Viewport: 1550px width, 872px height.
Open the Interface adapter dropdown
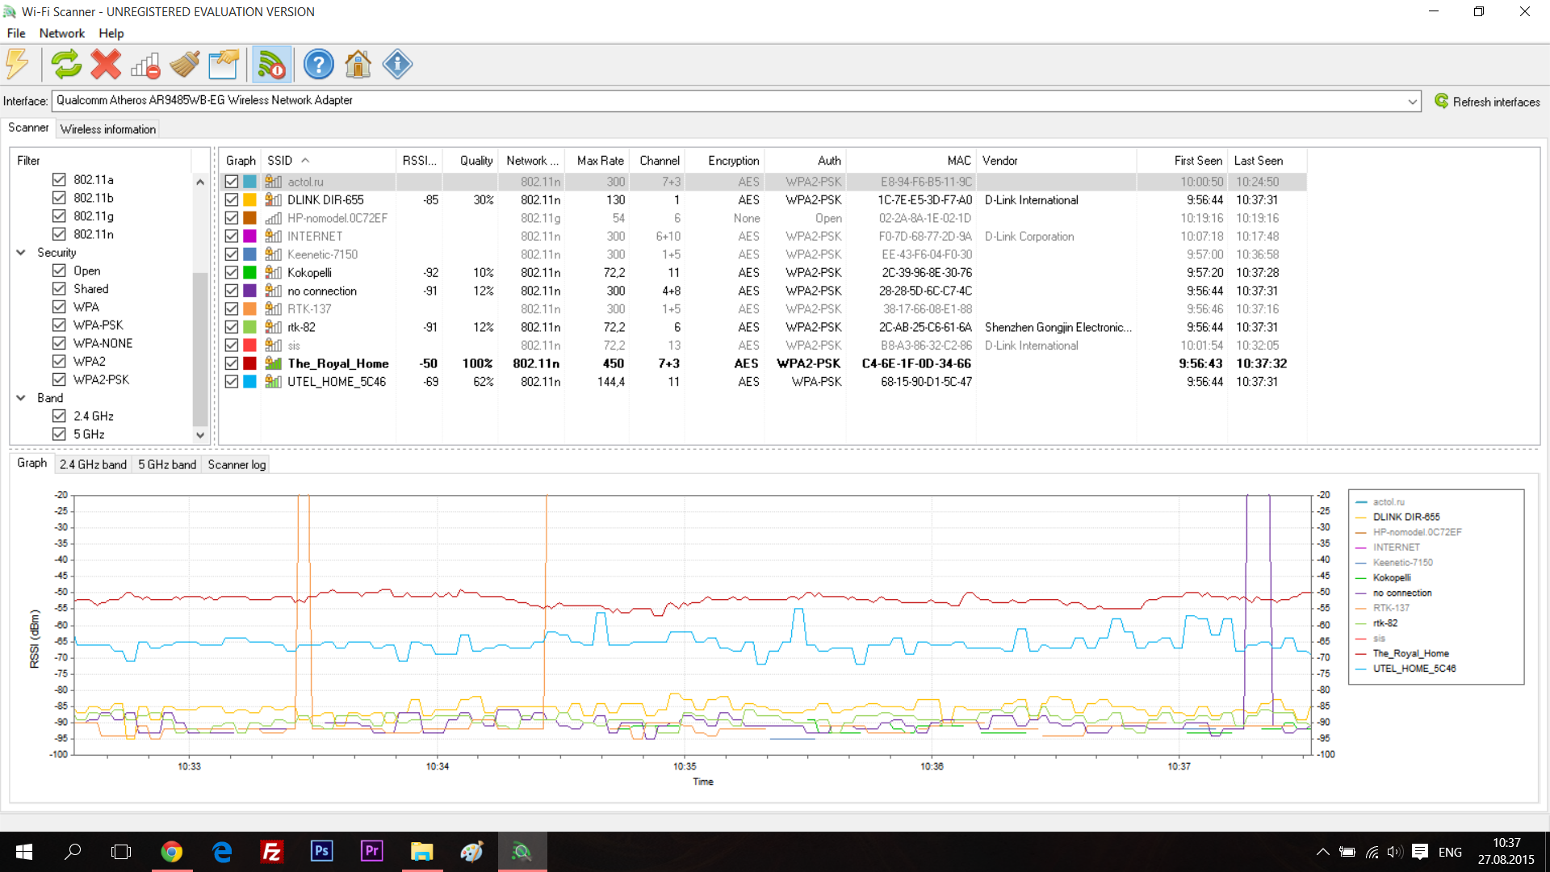click(1412, 101)
